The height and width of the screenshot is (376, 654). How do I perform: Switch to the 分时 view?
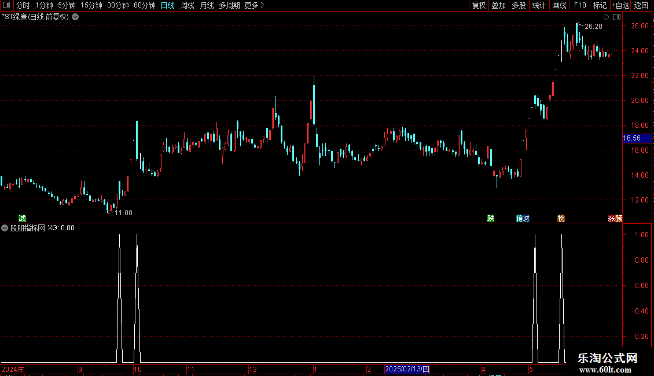coord(23,5)
